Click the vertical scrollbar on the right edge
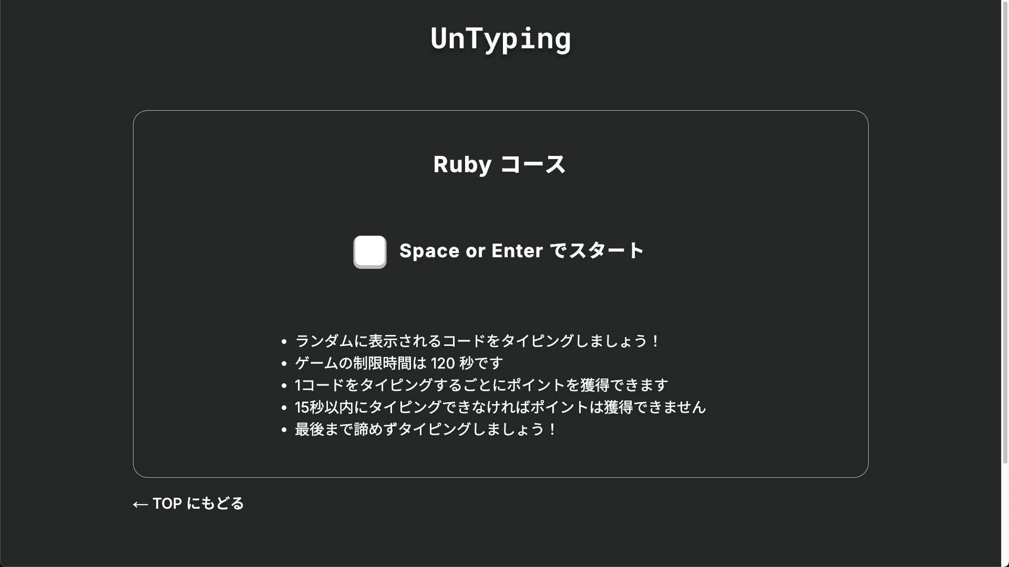Screen dimensions: 1009x567 tap(1005, 231)
